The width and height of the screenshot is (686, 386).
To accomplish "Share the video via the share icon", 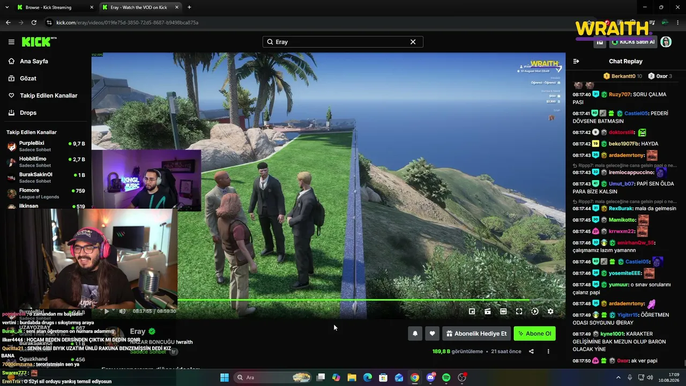I will tap(531, 351).
